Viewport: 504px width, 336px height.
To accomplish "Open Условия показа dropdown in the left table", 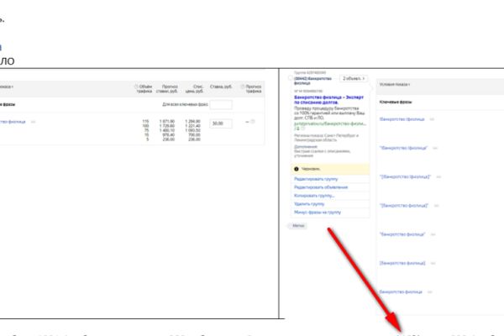I will pyautogui.click(x=7, y=87).
